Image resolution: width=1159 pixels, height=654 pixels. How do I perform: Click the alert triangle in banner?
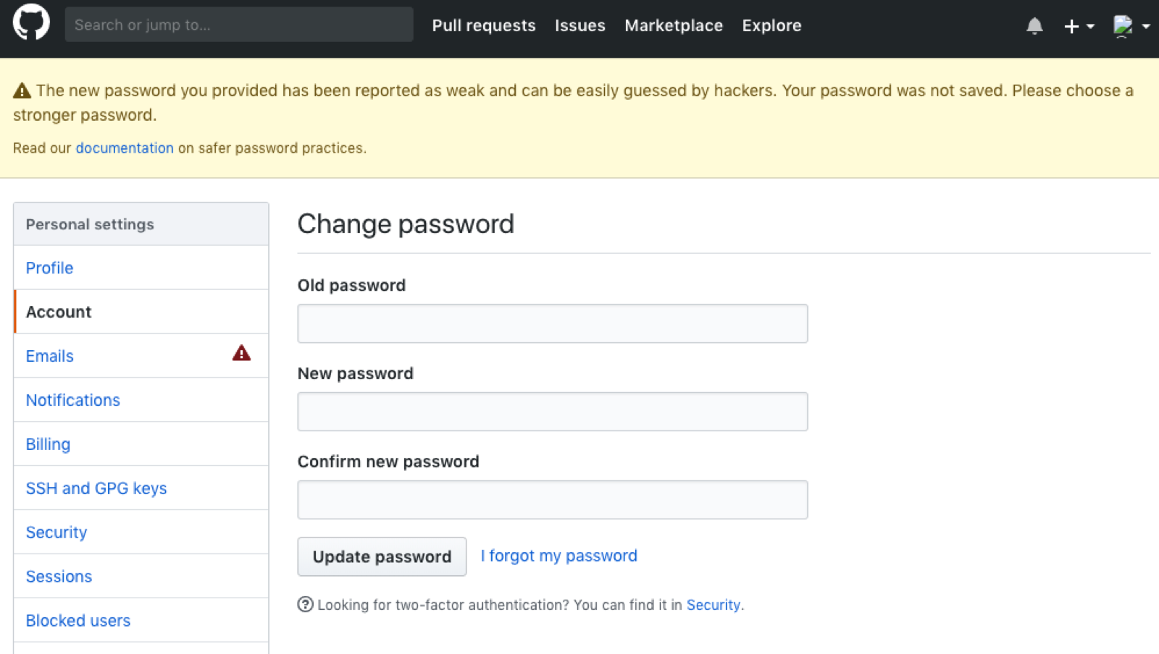click(22, 90)
